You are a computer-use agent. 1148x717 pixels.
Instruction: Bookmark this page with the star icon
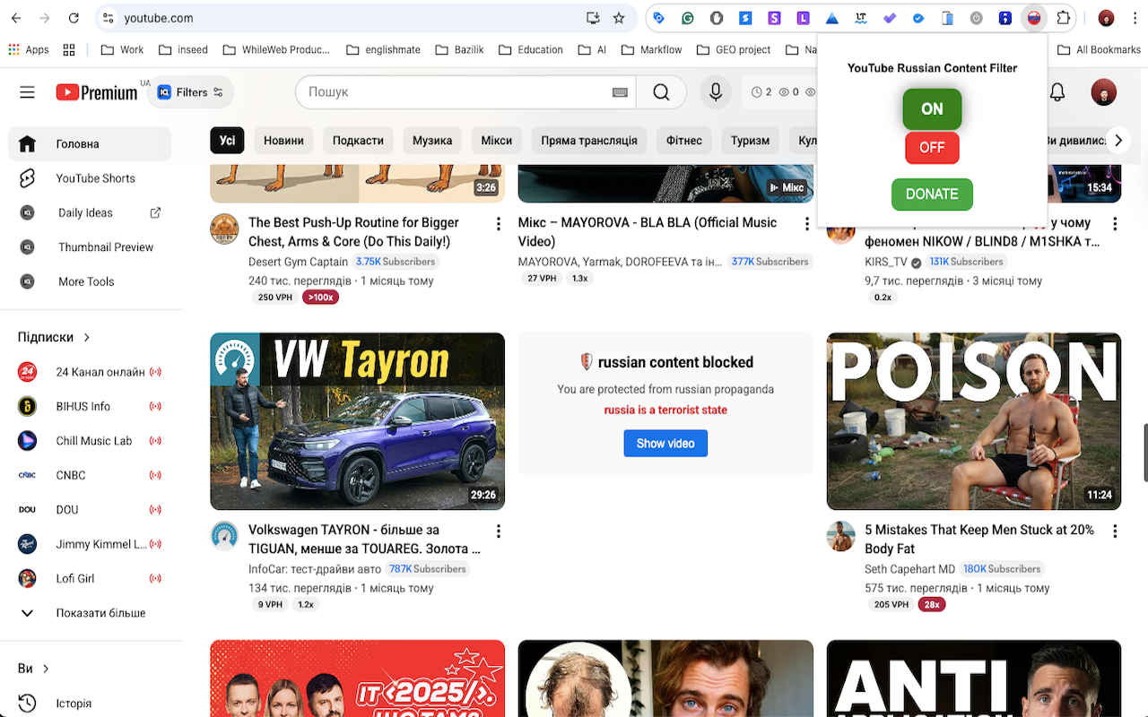tap(619, 18)
